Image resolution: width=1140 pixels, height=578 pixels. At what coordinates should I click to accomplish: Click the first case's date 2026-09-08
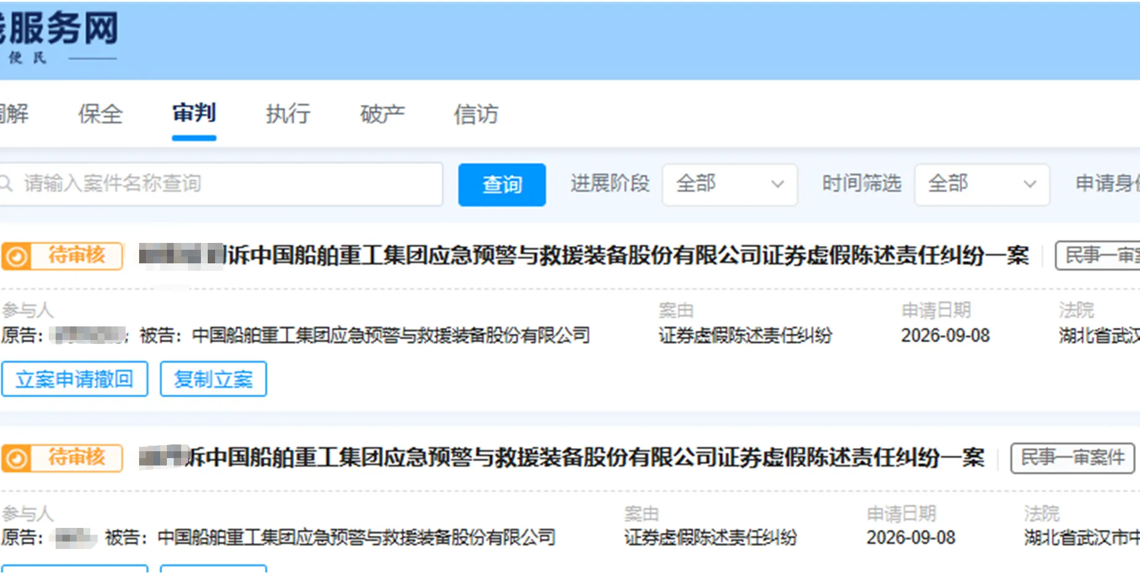(x=945, y=336)
